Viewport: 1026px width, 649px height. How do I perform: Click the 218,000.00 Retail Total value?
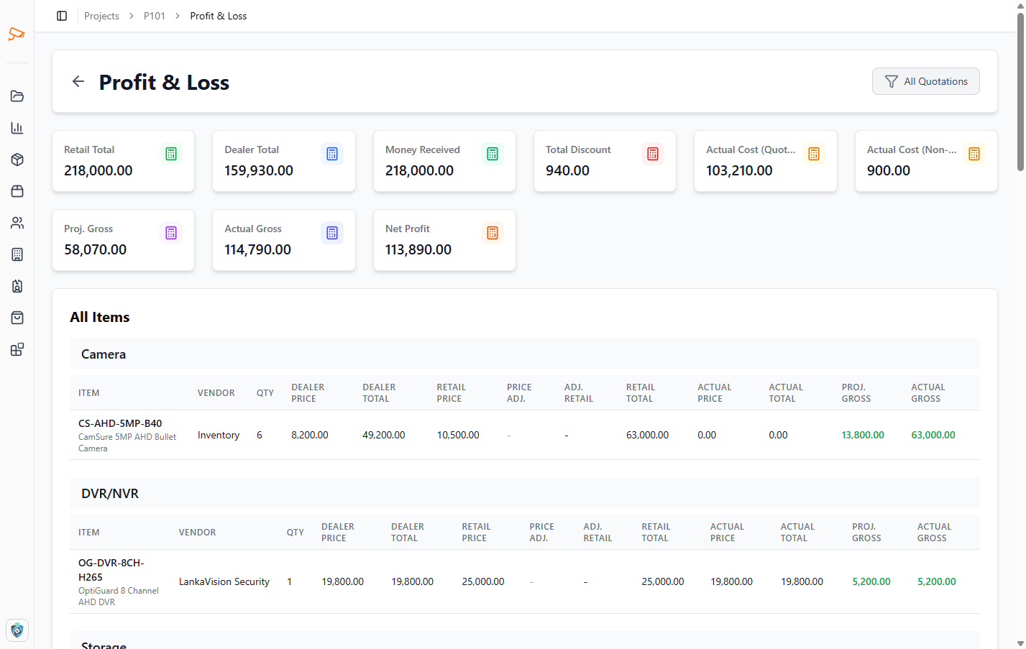click(99, 170)
